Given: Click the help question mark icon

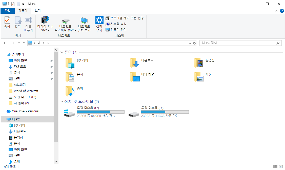Looking at the screenshot, I should 282,11.
